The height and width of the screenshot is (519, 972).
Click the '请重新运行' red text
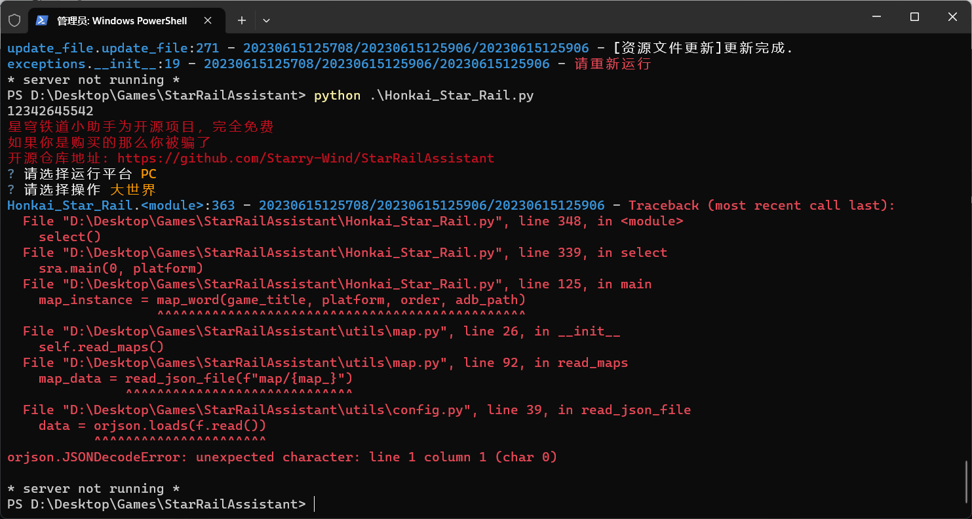point(613,64)
